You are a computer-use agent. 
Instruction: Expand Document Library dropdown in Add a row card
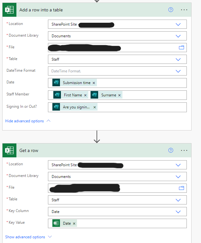click(178, 36)
